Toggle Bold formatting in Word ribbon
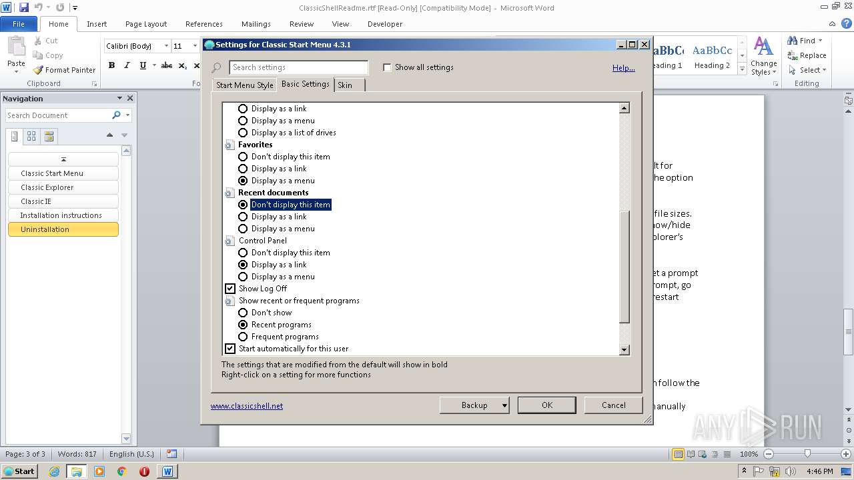 tap(111, 65)
